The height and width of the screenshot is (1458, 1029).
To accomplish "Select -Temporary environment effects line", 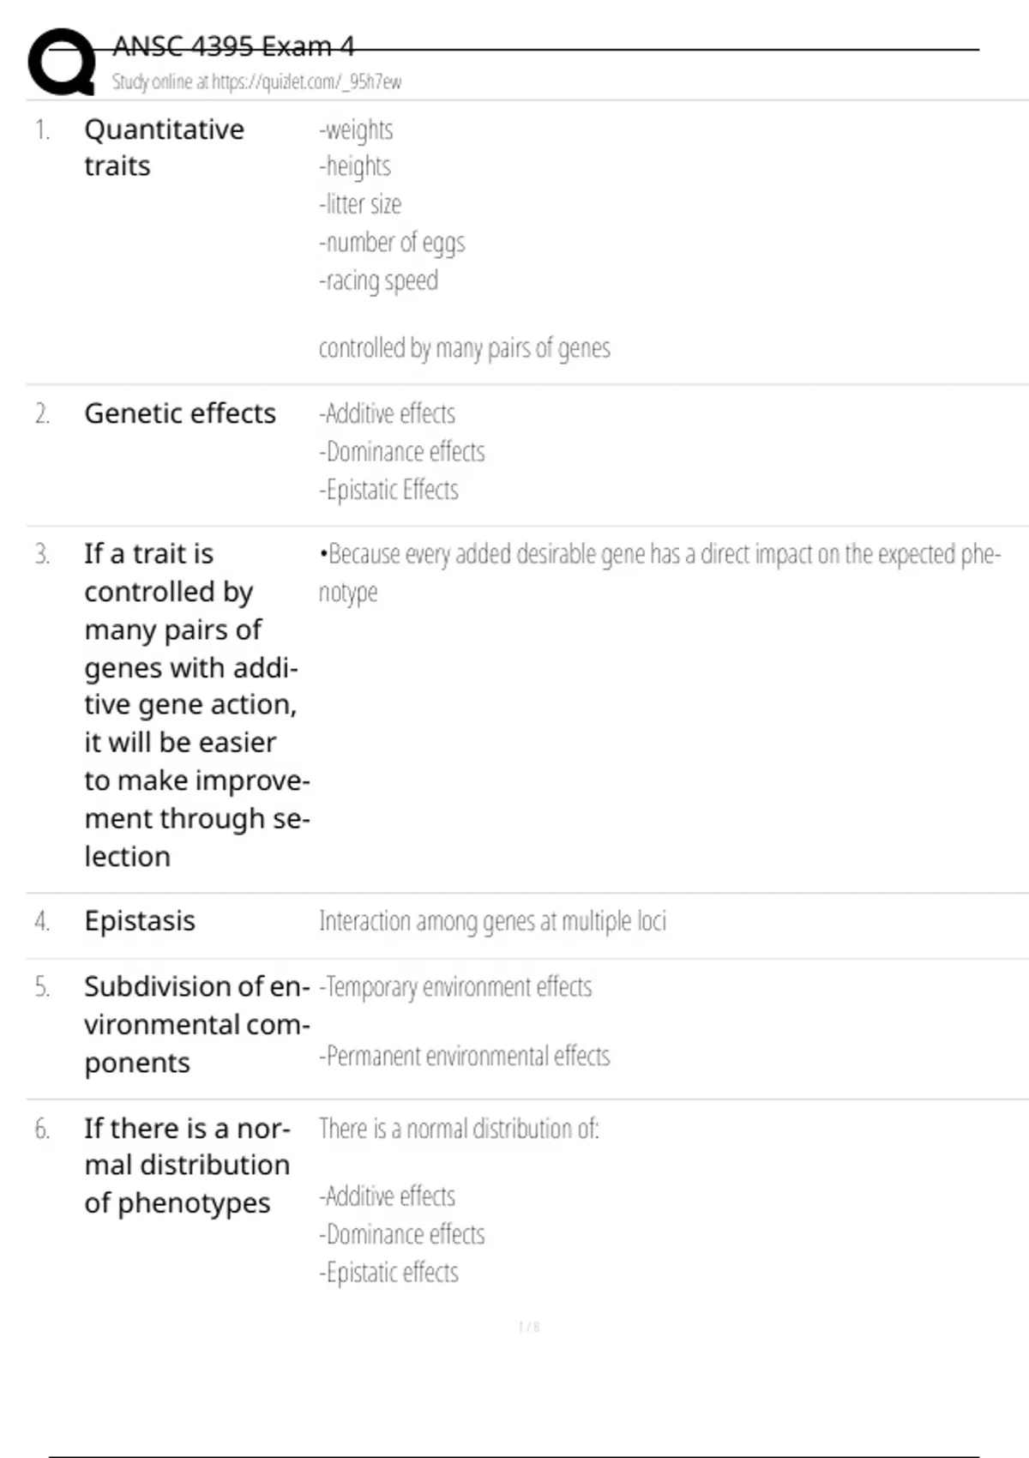I will (x=455, y=987).
